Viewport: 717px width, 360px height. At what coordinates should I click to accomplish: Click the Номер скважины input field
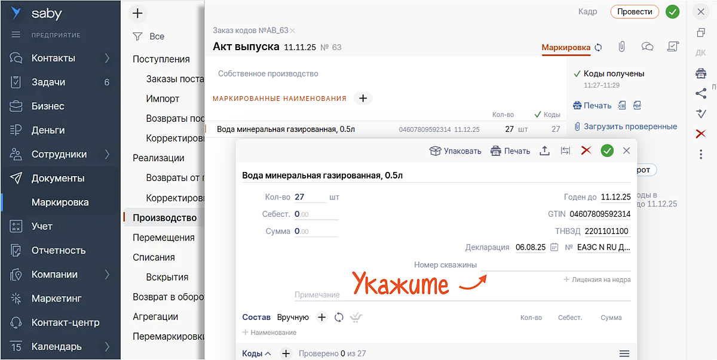tap(554, 264)
